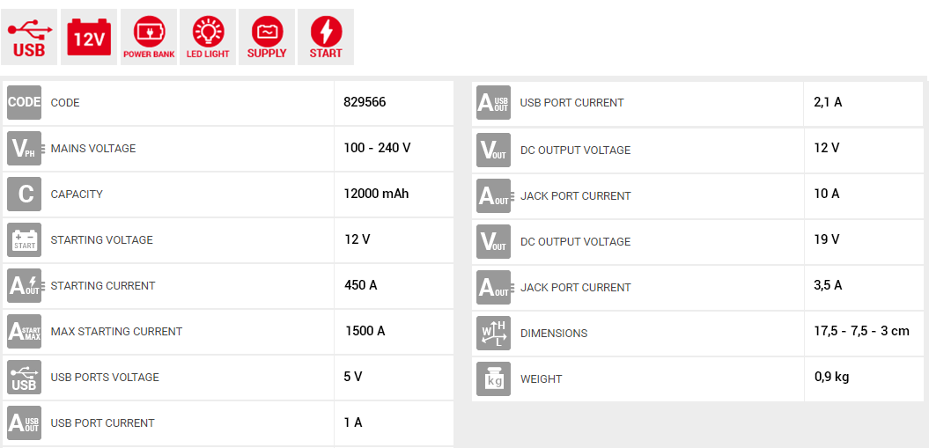
Task: Click the red Start lightning icon
Action: (x=326, y=37)
